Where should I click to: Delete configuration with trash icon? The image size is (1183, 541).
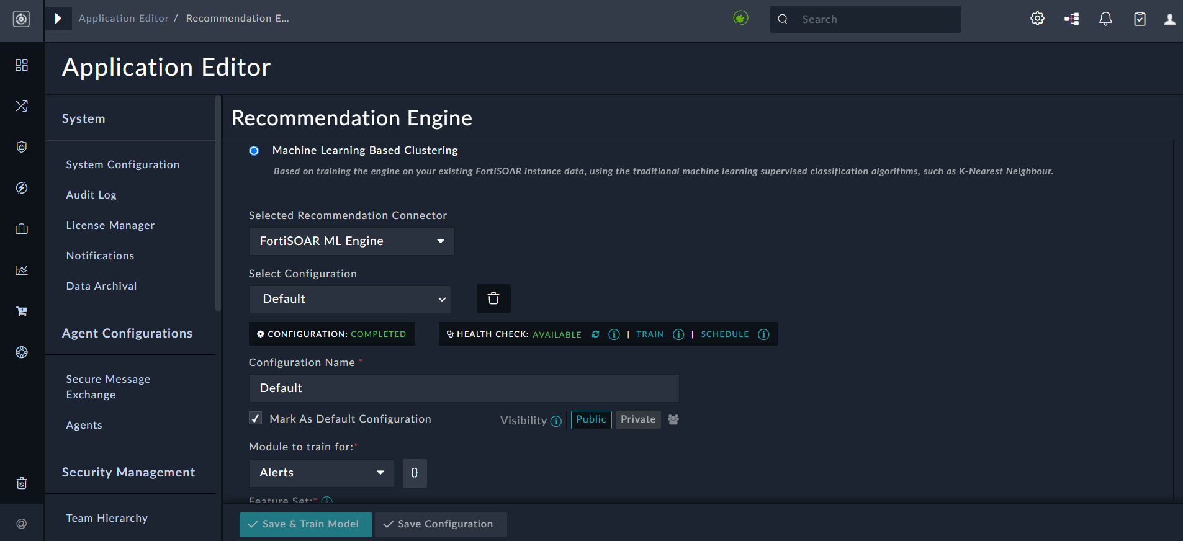(x=493, y=298)
